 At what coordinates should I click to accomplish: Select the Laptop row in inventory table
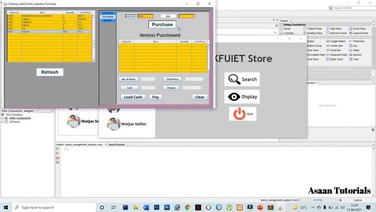pos(49,19)
